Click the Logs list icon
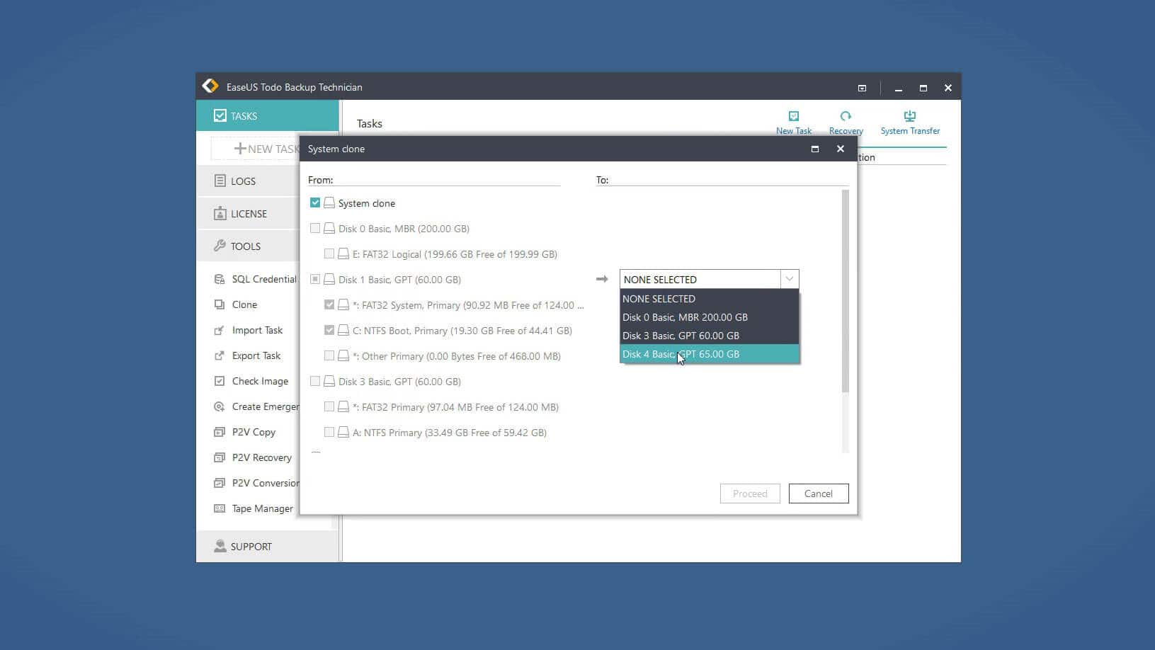This screenshot has height=650, width=1155. click(x=220, y=181)
